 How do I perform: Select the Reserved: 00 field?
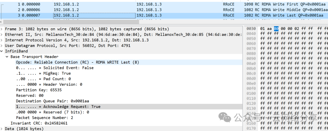[30, 95]
